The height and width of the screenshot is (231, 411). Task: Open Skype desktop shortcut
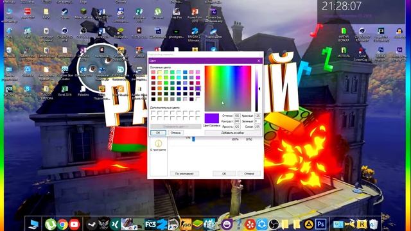(27, 91)
